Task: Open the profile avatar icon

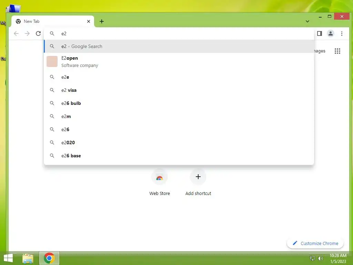Action: click(x=330, y=33)
